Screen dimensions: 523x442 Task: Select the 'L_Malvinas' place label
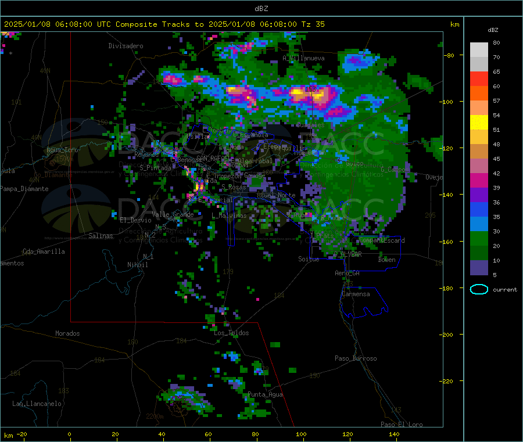[229, 215]
